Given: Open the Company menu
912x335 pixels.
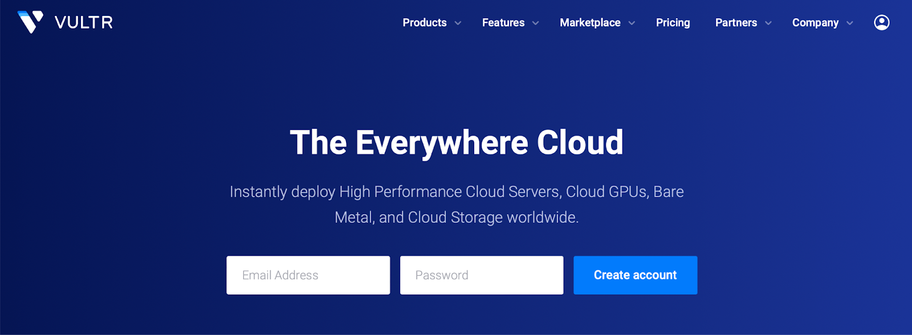Looking at the screenshot, I should tap(815, 23).
